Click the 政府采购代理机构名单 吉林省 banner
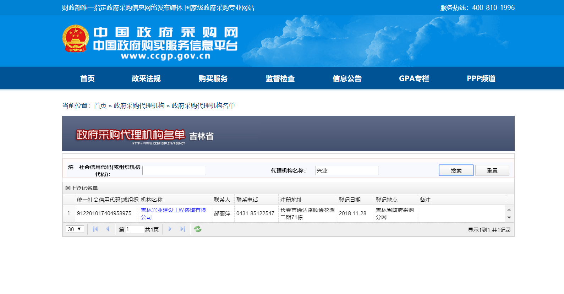Screen dimensions: 564x294 [288, 134]
